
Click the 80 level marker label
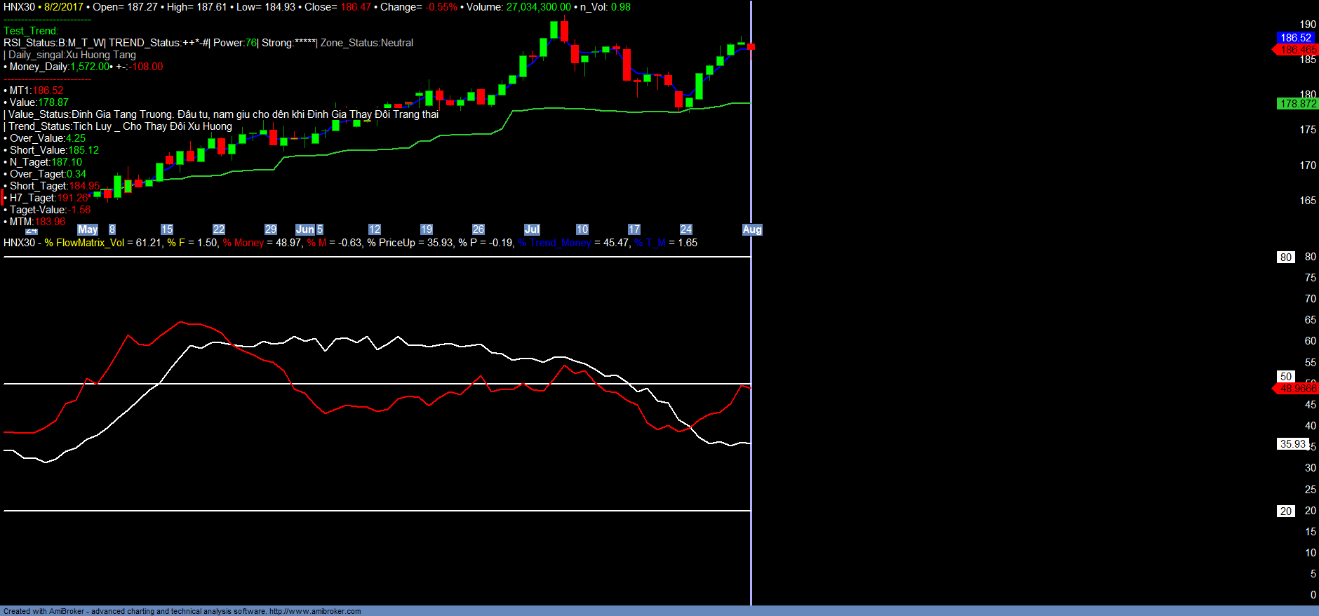tap(1286, 257)
